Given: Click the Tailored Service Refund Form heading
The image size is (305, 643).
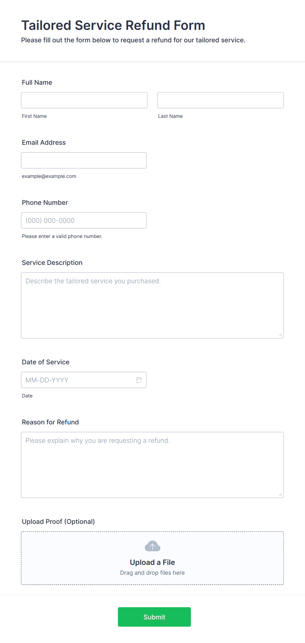Looking at the screenshot, I should pyautogui.click(x=113, y=25).
